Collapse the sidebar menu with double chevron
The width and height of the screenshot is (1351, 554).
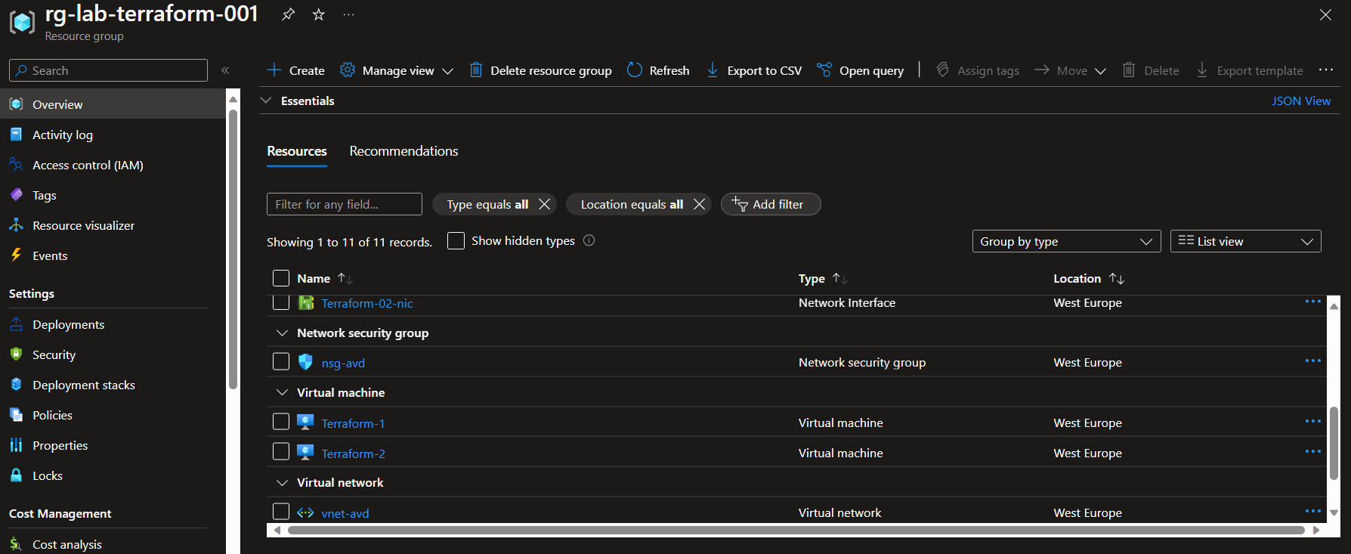(225, 70)
